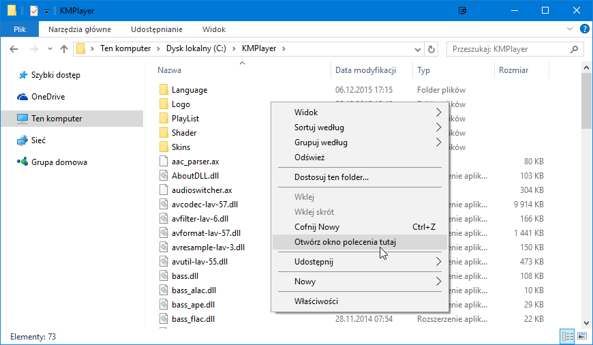Go back with the left arrow

click(14, 49)
